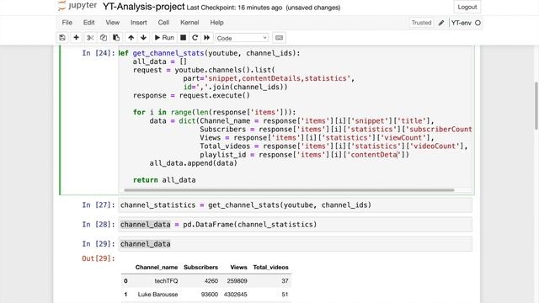
Task: Open the Kernel menu
Action: coord(189,23)
